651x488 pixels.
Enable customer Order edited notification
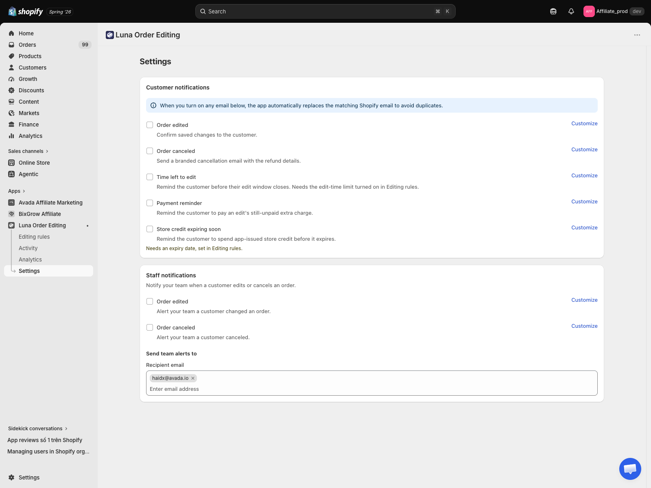[150, 125]
